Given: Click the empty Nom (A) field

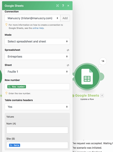Looking at the screenshot, I should [37, 130].
